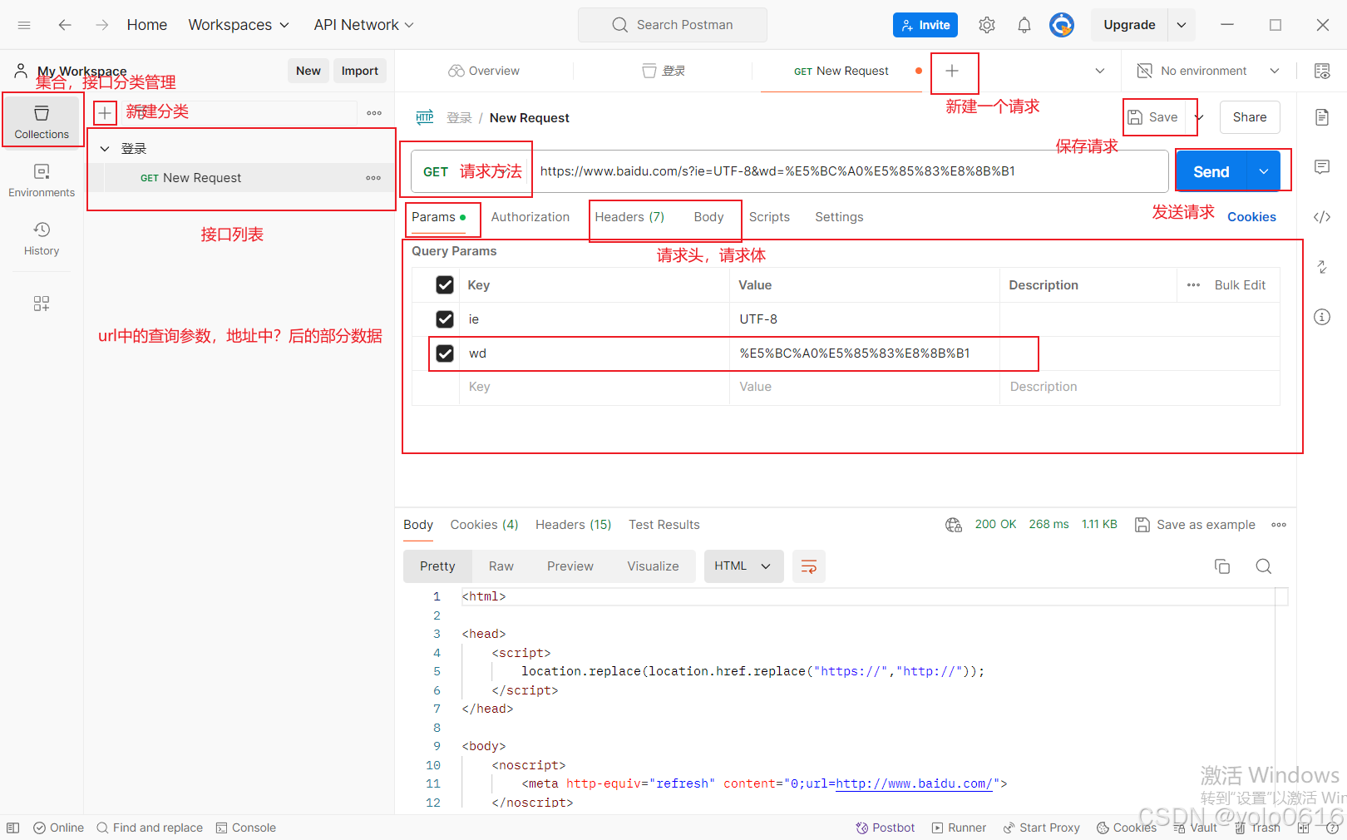Viewport: 1347px width, 840px height.
Task: Open the Upgrade dropdown arrow
Action: (1182, 25)
